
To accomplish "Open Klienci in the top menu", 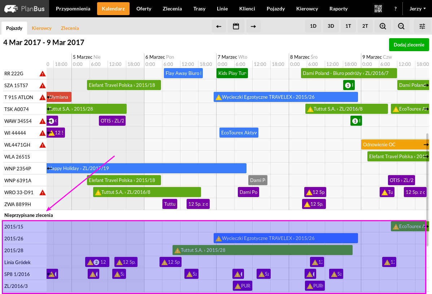I will [247, 9].
